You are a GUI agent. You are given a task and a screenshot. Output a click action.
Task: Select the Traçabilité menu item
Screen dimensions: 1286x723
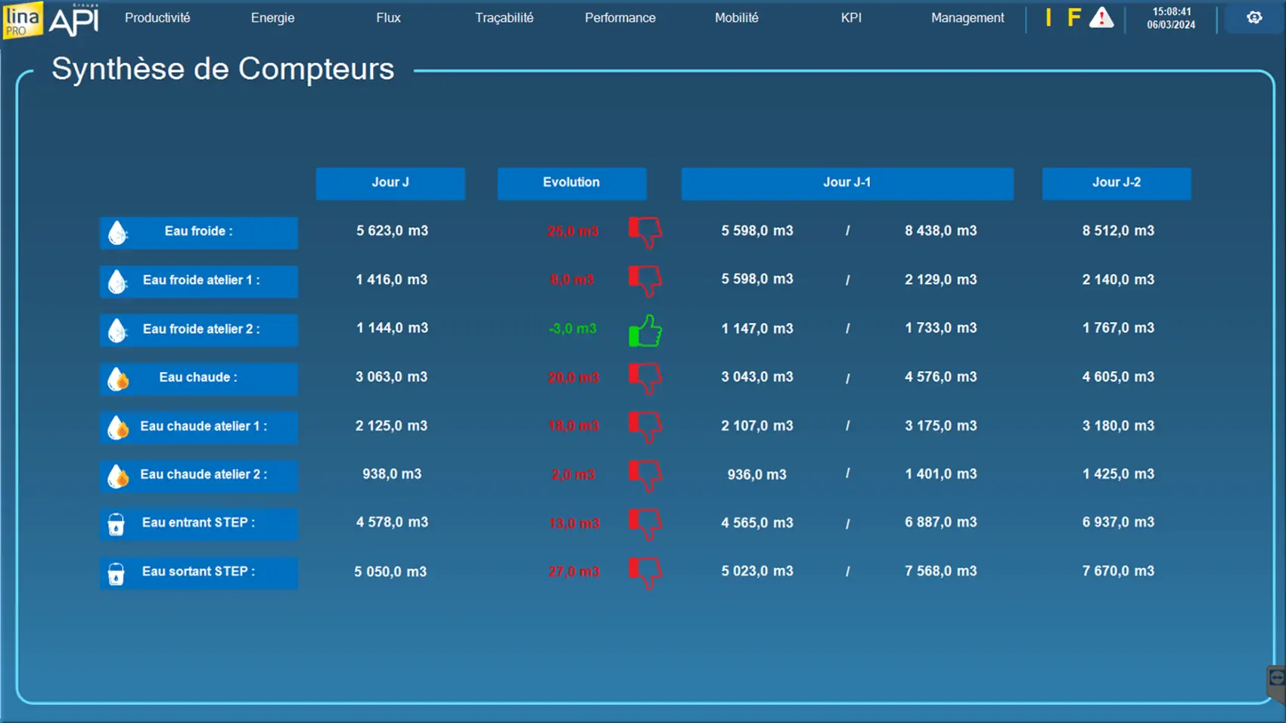pos(504,17)
